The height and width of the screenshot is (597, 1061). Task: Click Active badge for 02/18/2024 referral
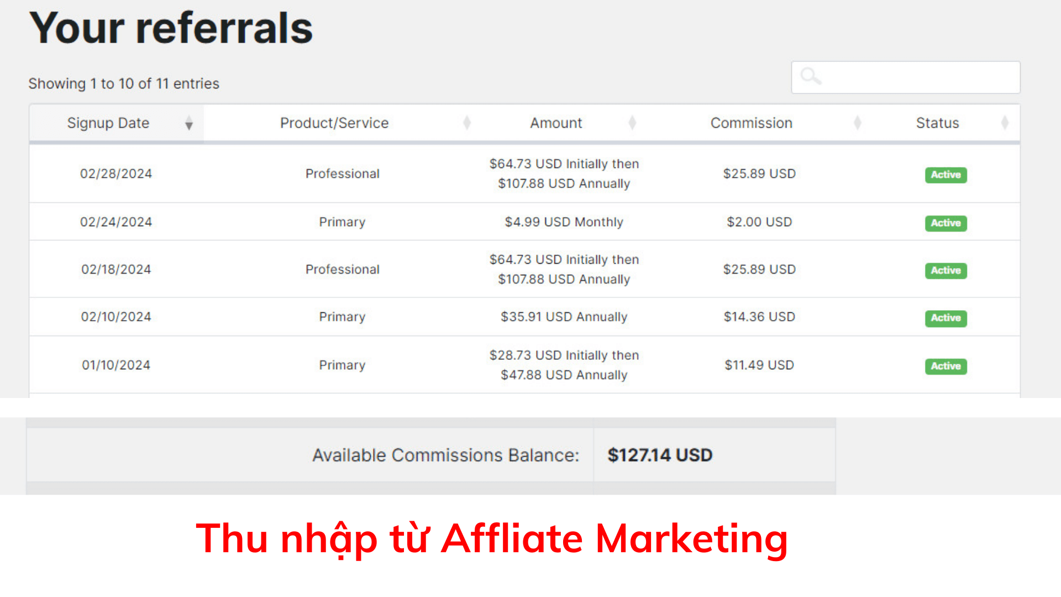tap(946, 270)
